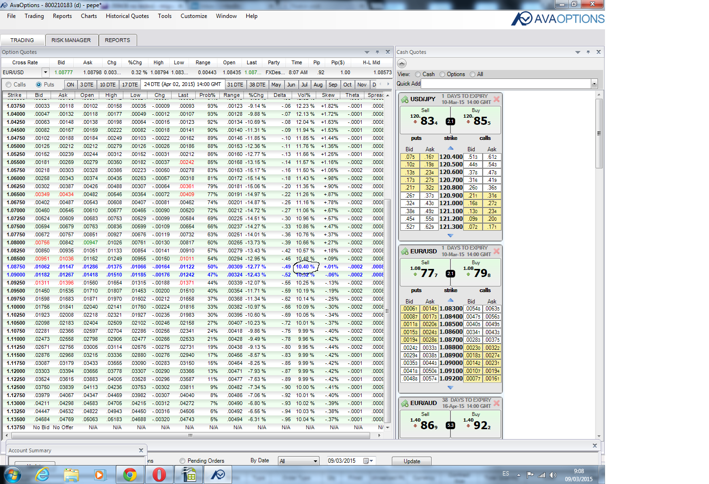
Task: Collapse the Cash Quotes filter bar arrow
Action: pyautogui.click(x=402, y=63)
